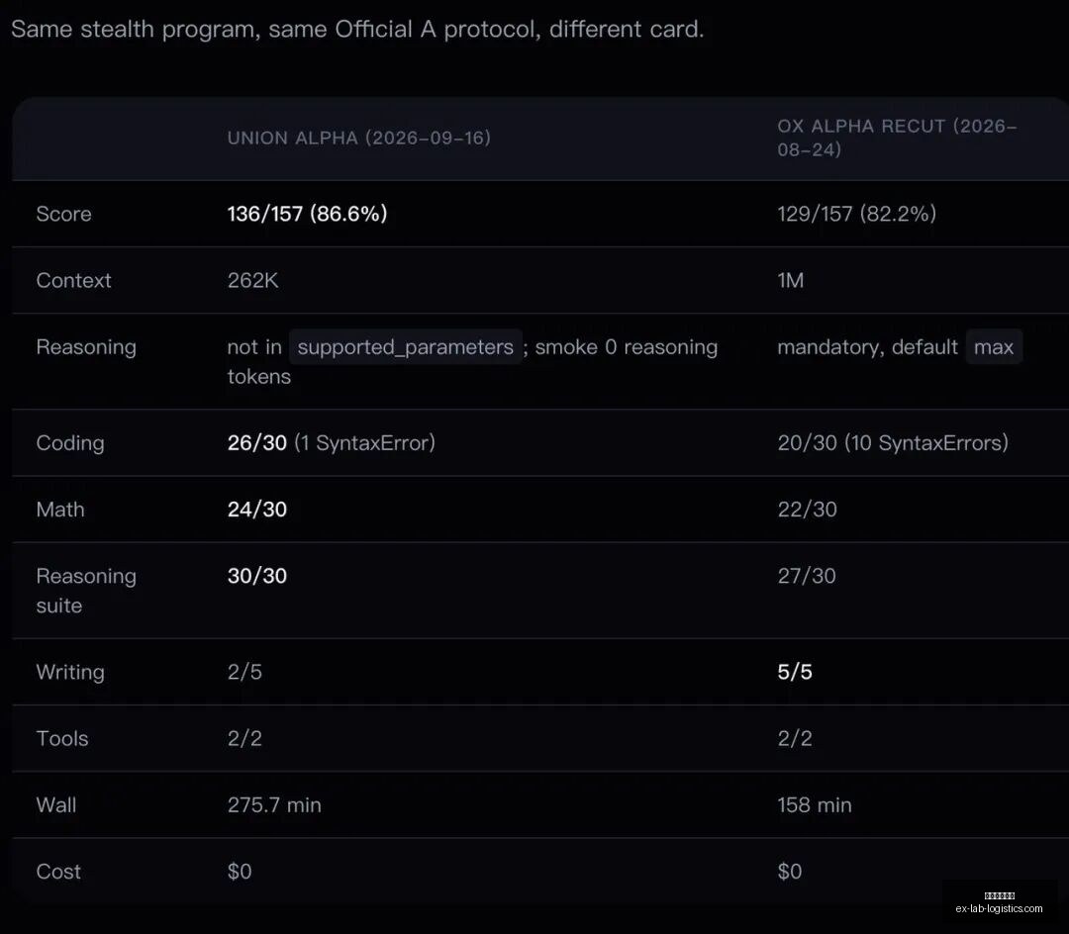Select the "Reasoning suite" row label
The width and height of the screenshot is (1069, 934).
[86, 591]
